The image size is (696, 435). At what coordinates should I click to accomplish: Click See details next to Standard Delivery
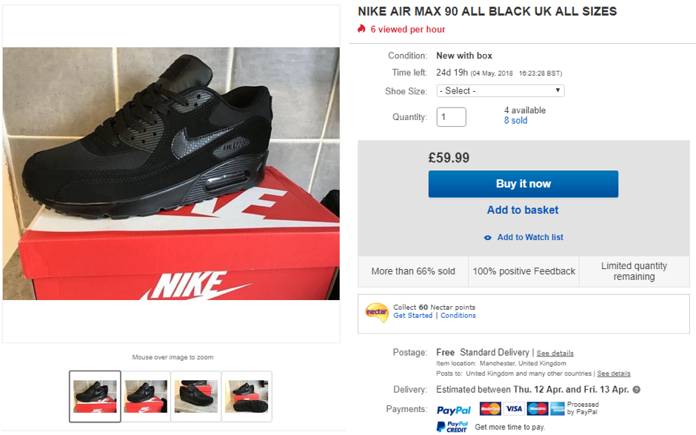coord(554,352)
